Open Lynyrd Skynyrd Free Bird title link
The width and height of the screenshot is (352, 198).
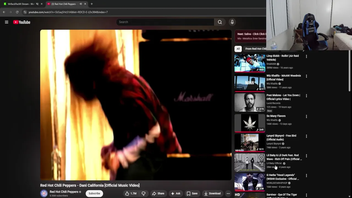[x=281, y=137]
